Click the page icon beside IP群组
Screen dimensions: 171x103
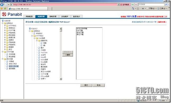coord(7,61)
